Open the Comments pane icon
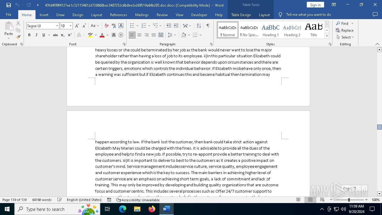The width and height of the screenshot is (382, 215). tap(375, 15)
